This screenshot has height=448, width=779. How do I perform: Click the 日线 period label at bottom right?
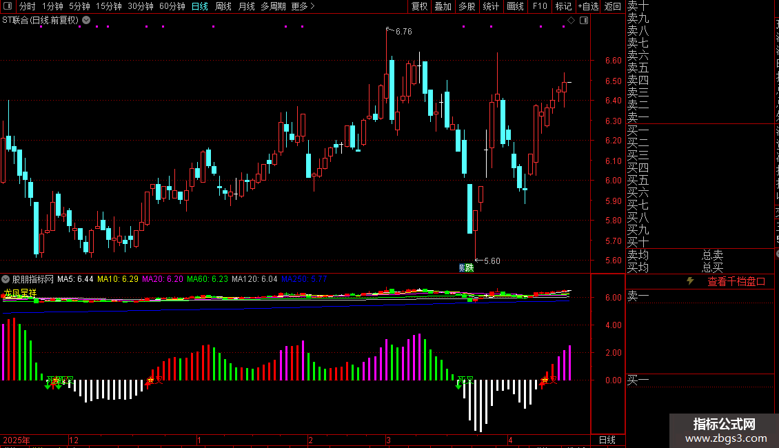click(x=607, y=440)
